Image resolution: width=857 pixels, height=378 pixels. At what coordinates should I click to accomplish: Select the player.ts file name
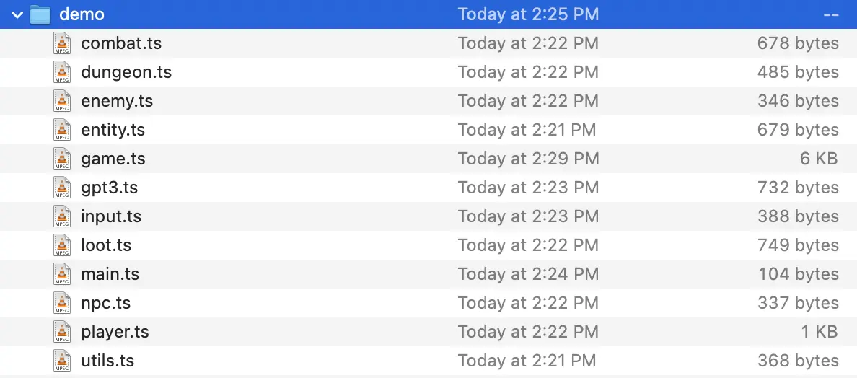click(115, 332)
